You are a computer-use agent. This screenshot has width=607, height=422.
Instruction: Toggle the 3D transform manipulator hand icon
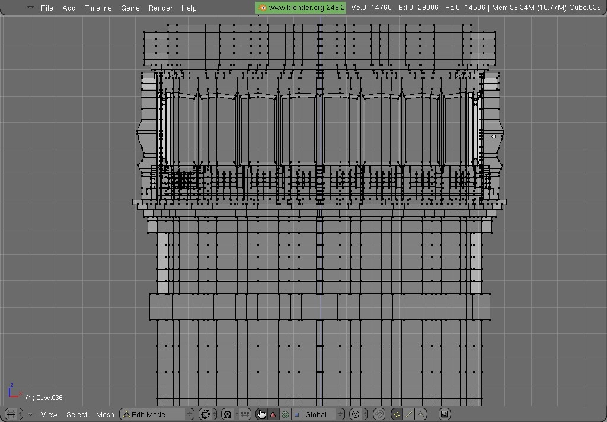click(x=261, y=414)
